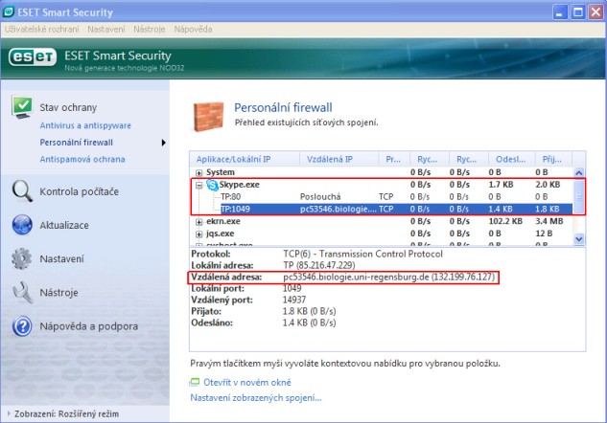Click the Nástroje wrench icon
The height and width of the screenshot is (423, 607).
(x=22, y=292)
